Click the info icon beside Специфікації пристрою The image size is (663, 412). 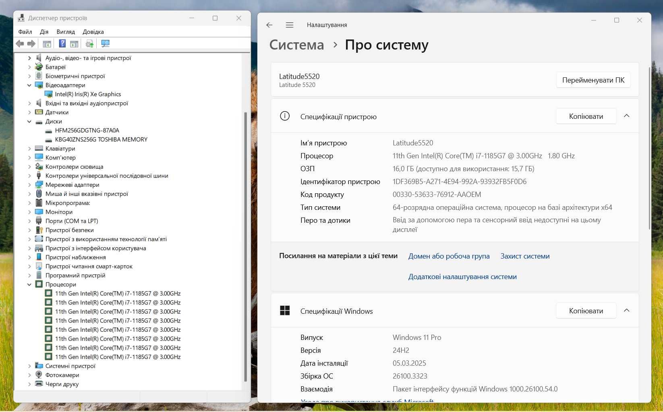285,116
